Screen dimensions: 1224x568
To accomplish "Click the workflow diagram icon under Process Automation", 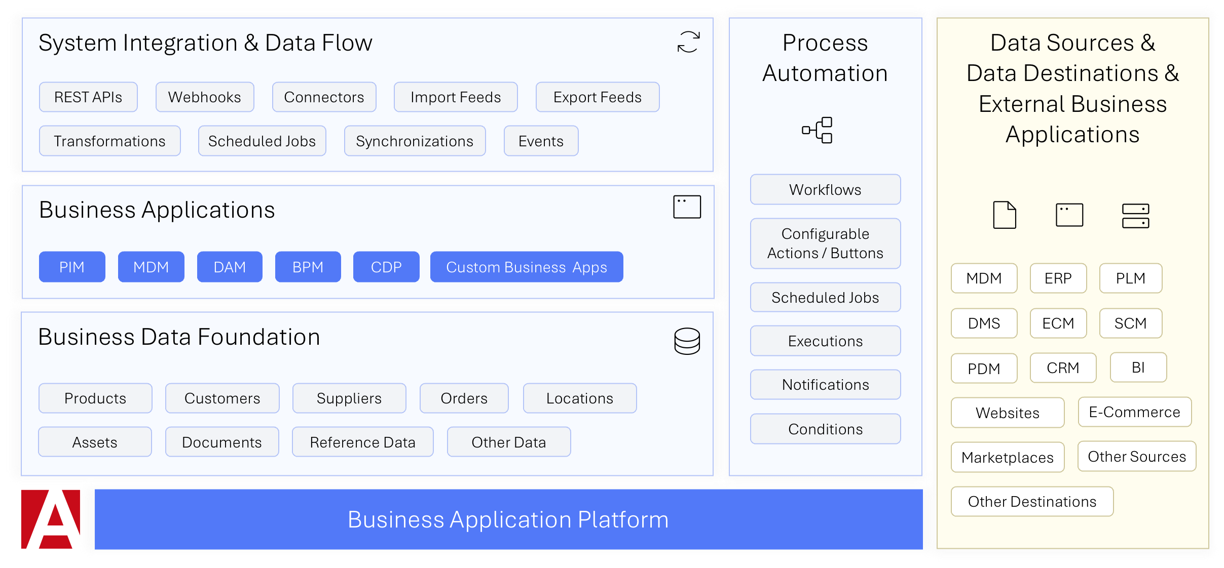I will 817,130.
